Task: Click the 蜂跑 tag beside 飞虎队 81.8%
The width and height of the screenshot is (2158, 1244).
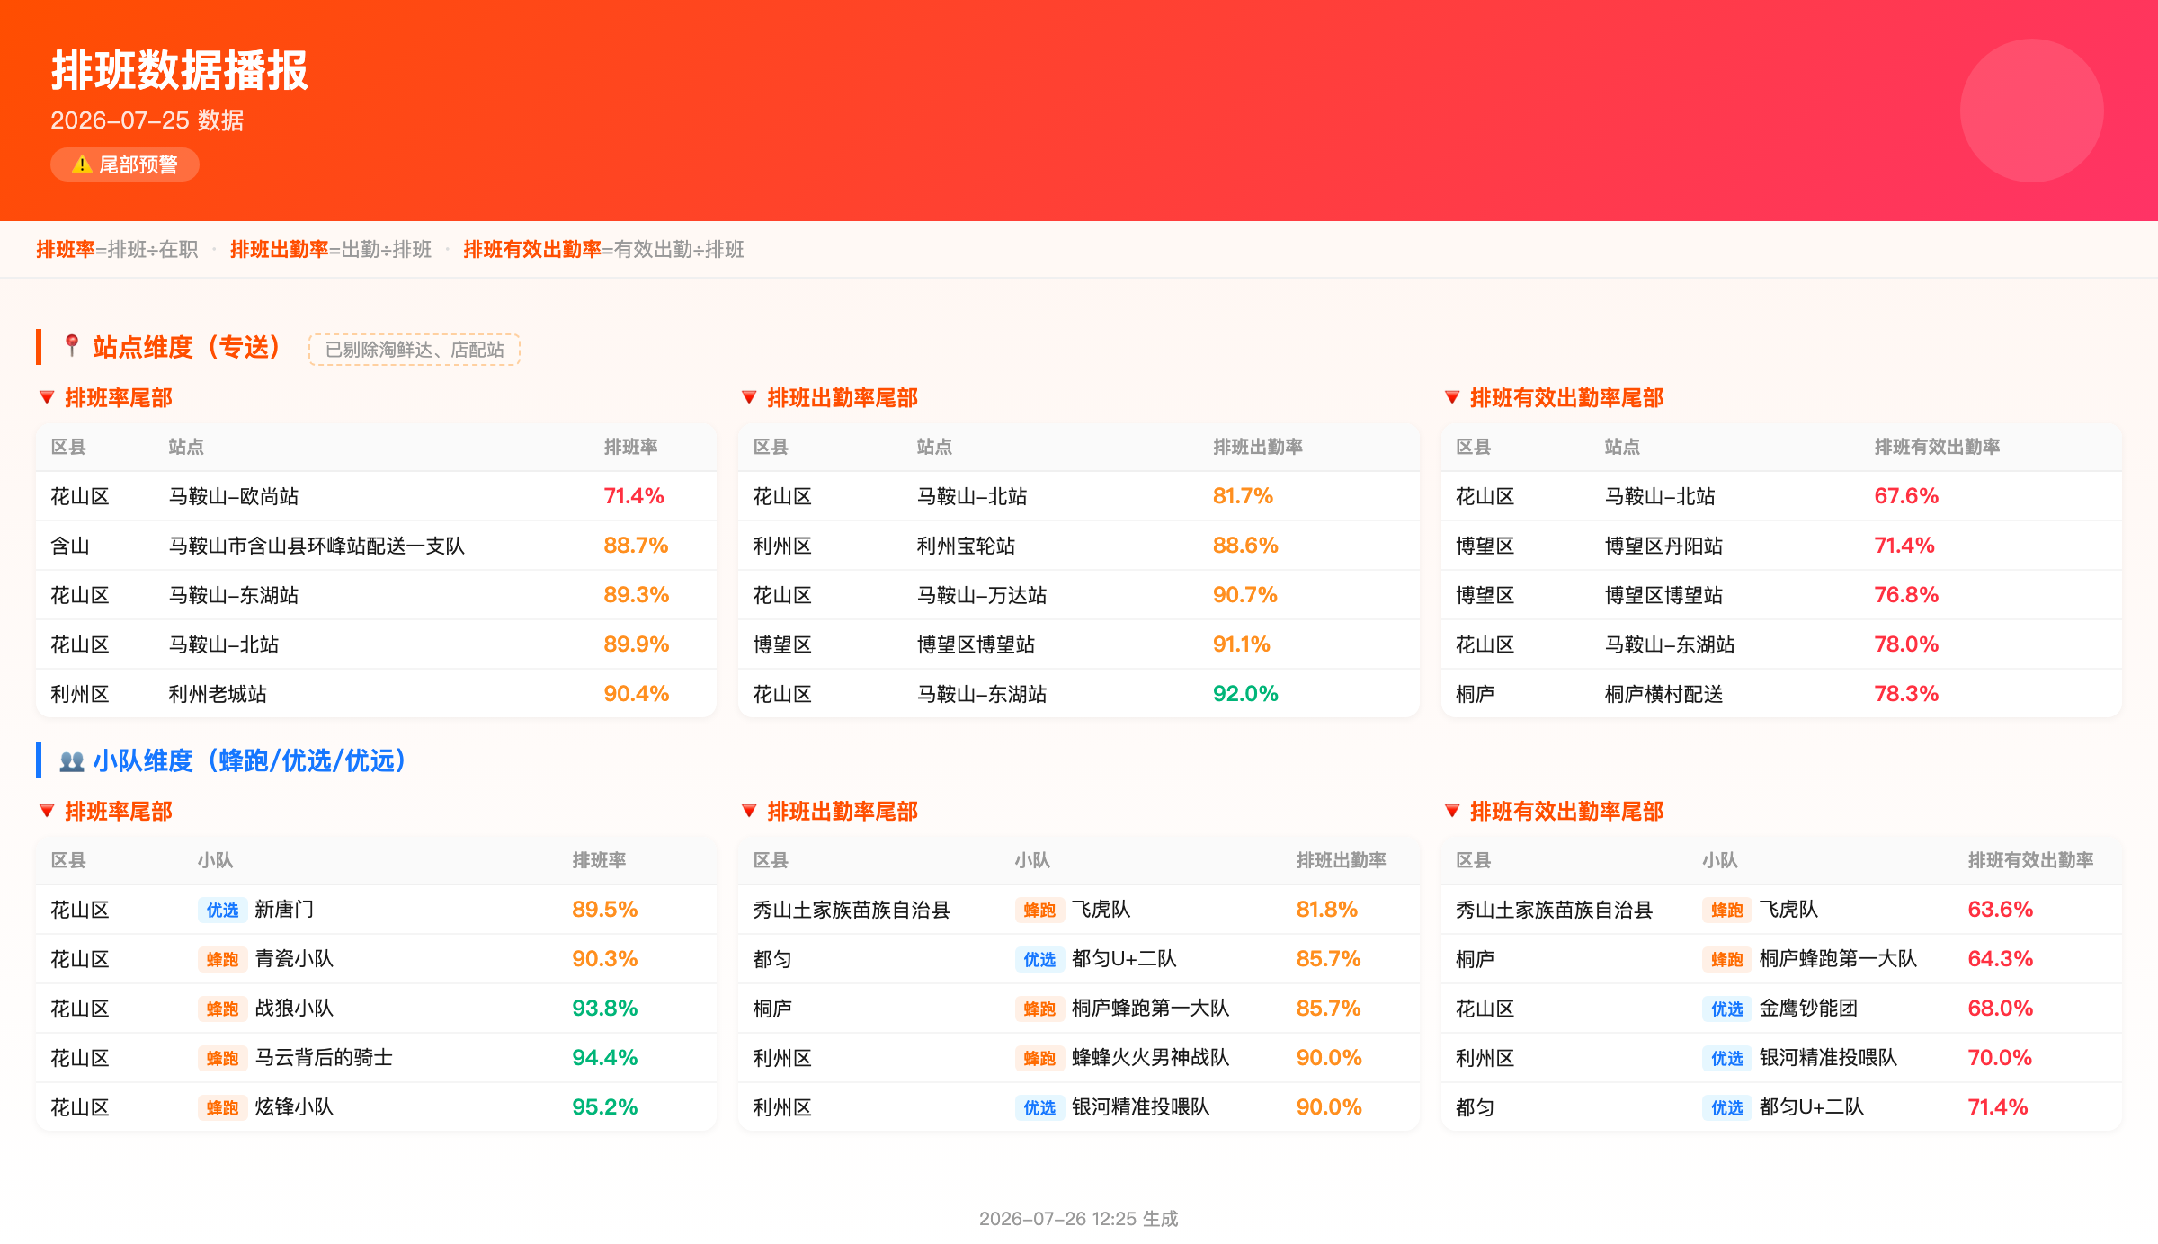Action: (x=1039, y=910)
